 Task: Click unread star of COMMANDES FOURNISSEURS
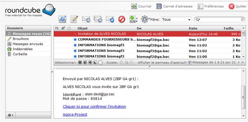pyautogui.click(x=75, y=40)
